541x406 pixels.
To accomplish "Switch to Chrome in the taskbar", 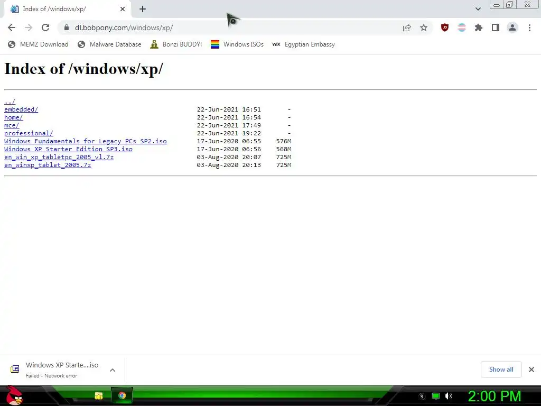I will [x=122, y=395].
